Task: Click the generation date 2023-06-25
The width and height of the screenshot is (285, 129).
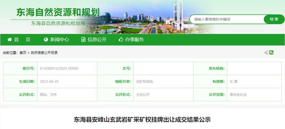Action: tap(49, 82)
